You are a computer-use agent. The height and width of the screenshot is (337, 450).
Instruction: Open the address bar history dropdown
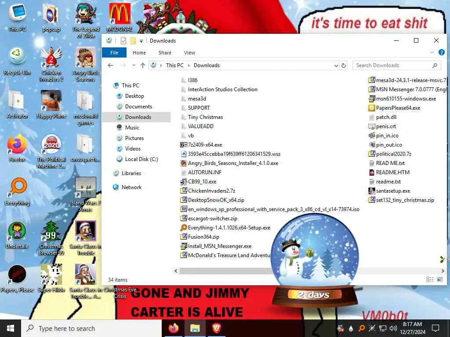pos(336,66)
